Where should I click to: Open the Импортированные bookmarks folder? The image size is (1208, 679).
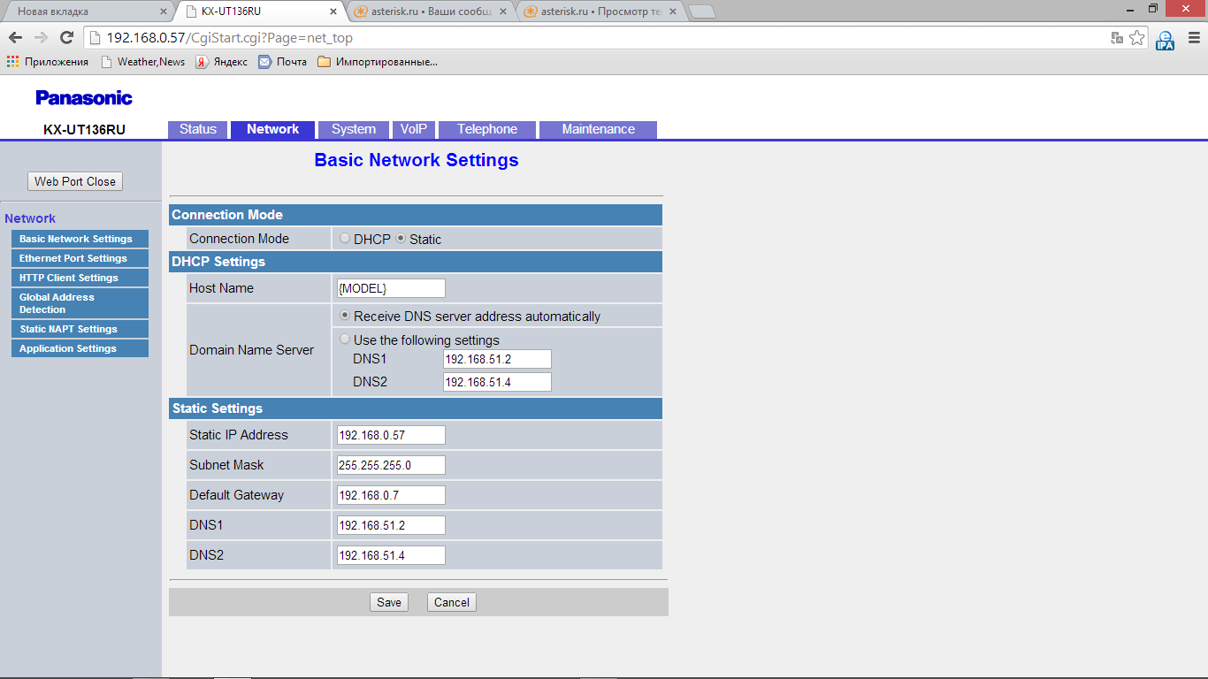378,62
